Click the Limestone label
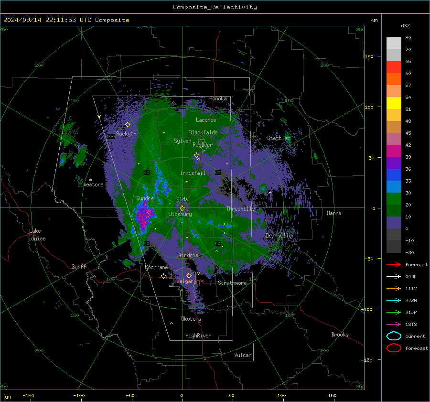This screenshot has width=430, height=402. click(x=90, y=185)
